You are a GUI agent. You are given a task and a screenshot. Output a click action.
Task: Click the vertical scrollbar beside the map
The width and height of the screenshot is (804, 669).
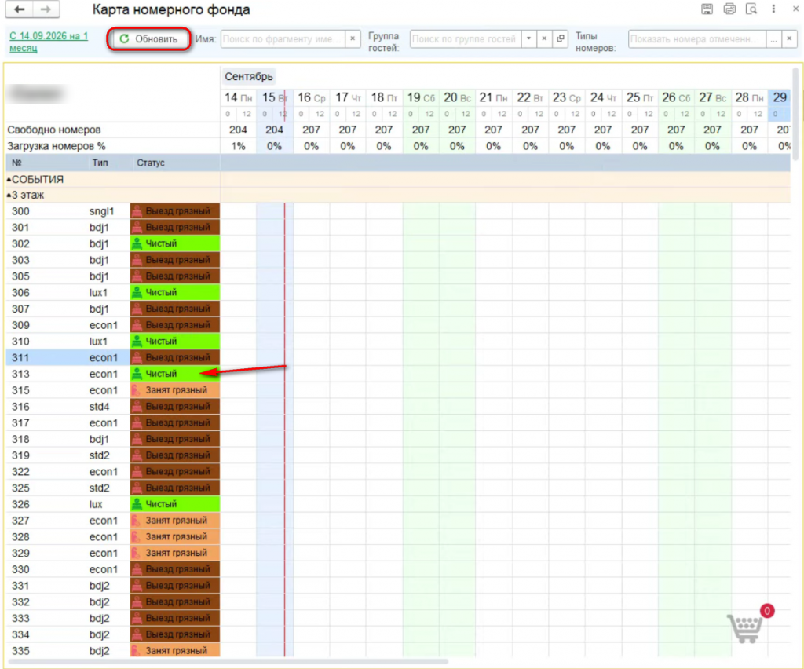(x=795, y=115)
